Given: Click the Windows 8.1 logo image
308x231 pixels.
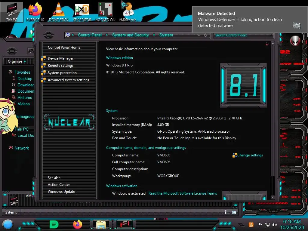Looking at the screenshot, I should pos(243,85).
